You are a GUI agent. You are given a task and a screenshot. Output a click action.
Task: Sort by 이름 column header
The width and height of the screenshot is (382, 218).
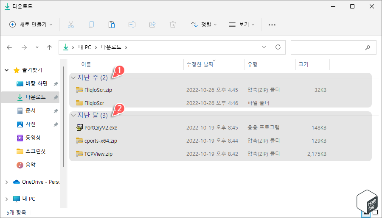(86, 64)
